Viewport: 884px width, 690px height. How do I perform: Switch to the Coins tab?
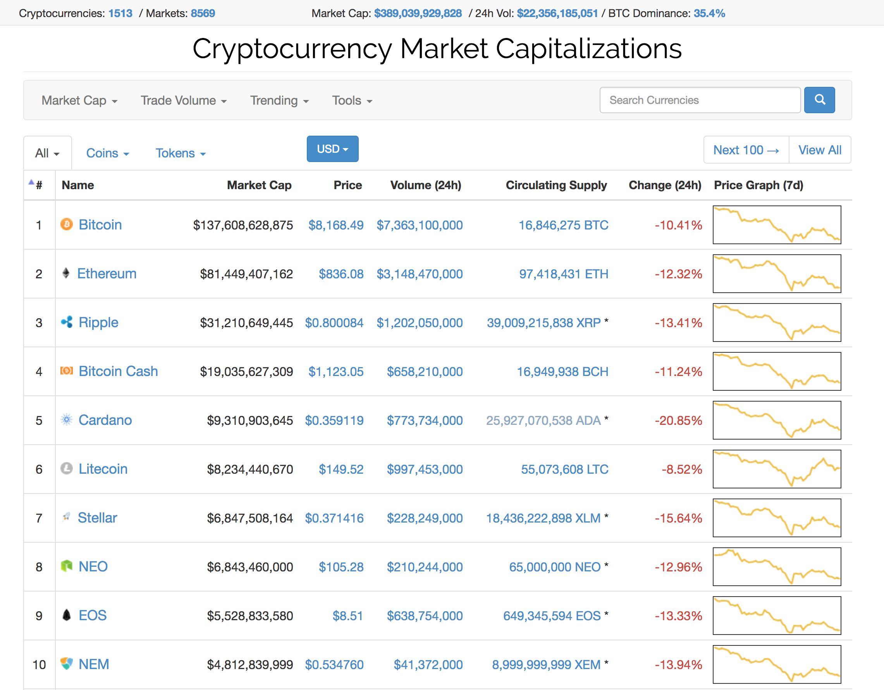(107, 153)
